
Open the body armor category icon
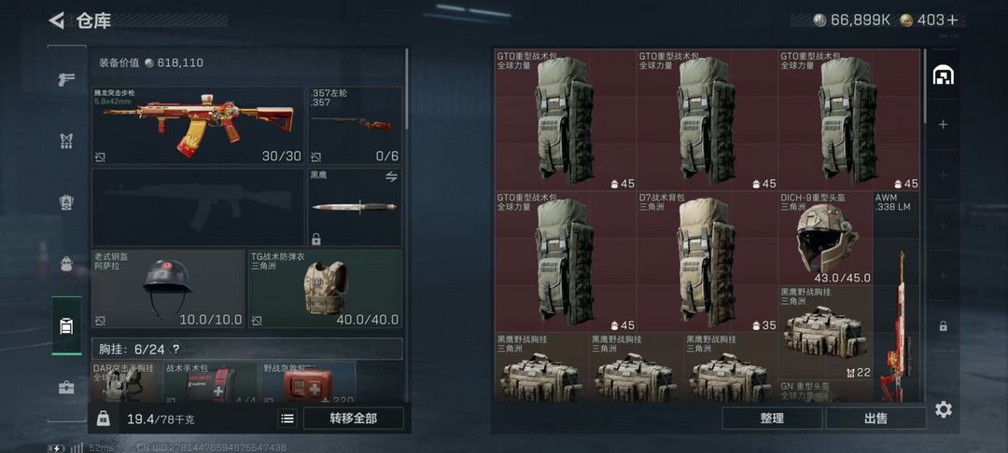pos(66,141)
